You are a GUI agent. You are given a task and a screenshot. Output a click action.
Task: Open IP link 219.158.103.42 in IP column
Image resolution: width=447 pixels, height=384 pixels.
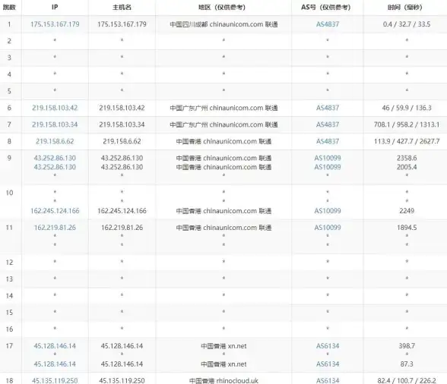click(55, 108)
